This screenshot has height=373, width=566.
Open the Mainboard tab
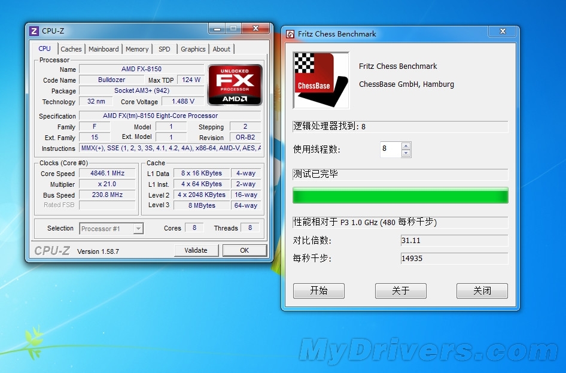pyautogui.click(x=104, y=49)
